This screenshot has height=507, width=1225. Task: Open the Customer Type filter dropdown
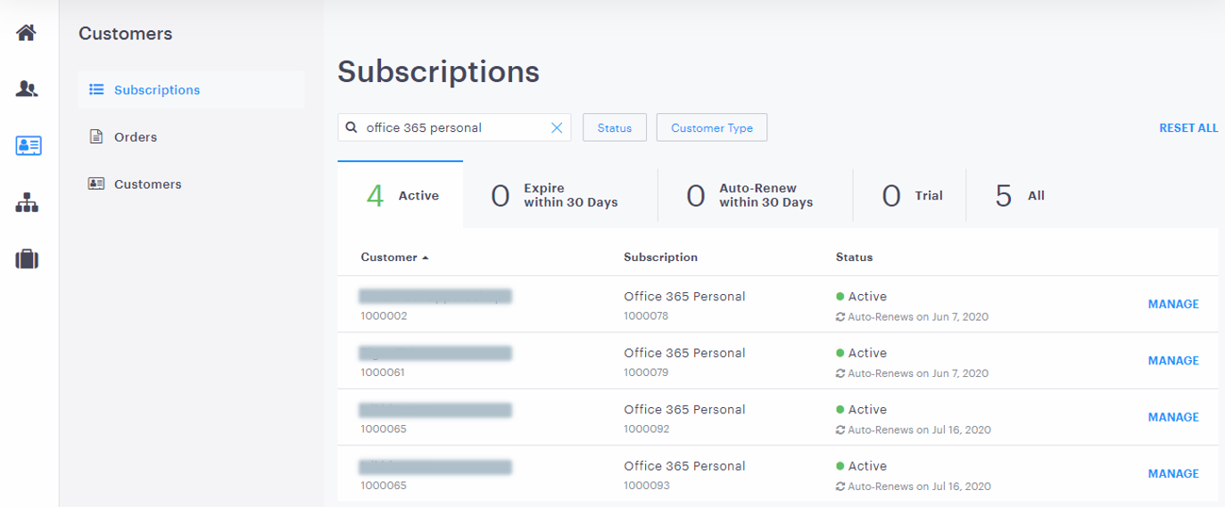[712, 127]
